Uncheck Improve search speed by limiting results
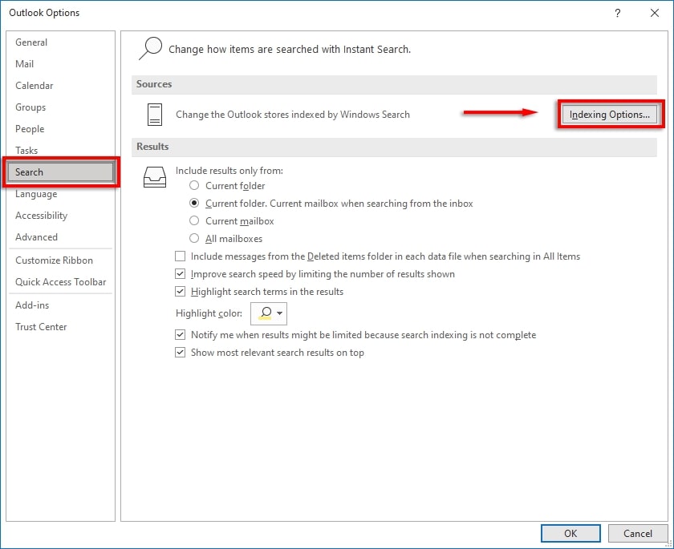Viewport: 674px width, 549px height. (181, 273)
